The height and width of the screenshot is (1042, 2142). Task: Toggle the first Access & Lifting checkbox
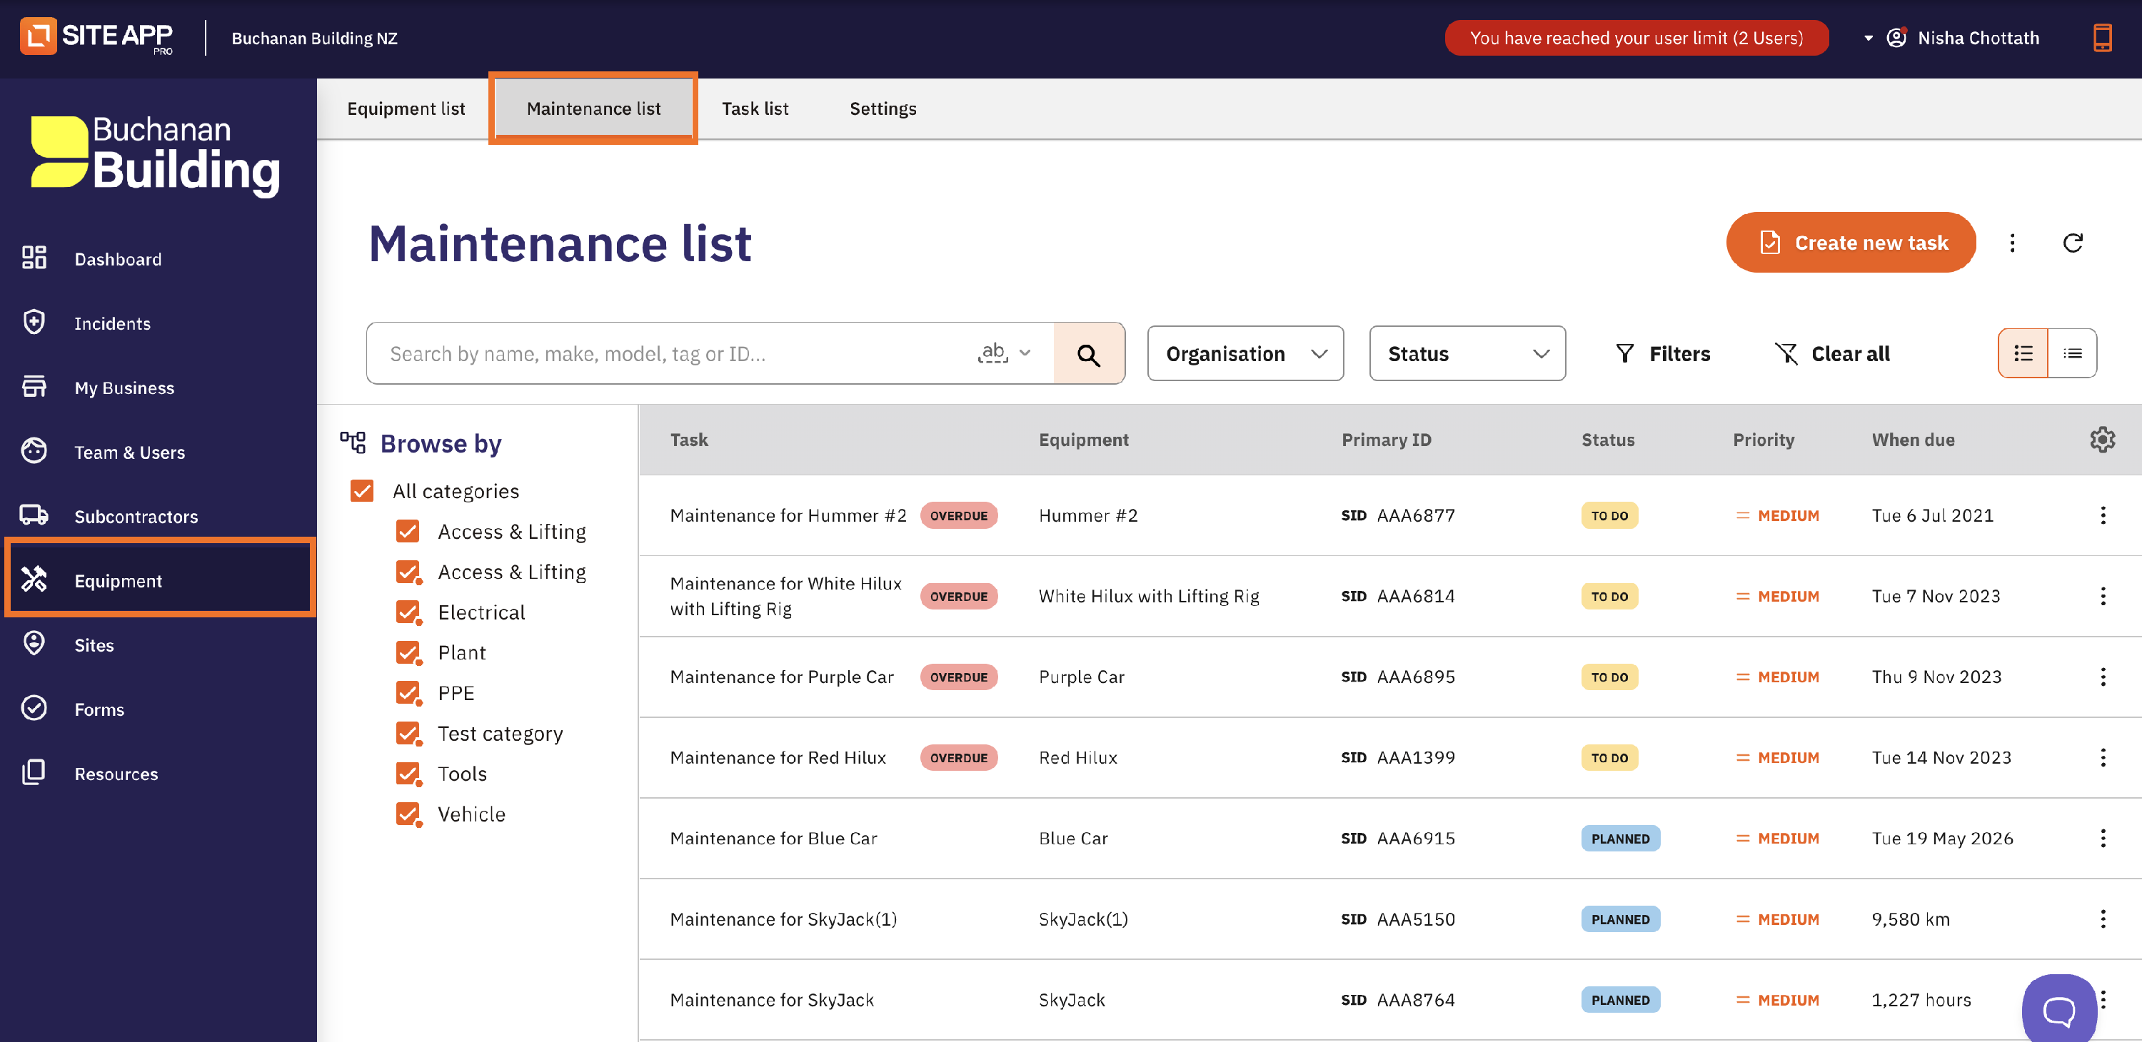[x=408, y=531]
